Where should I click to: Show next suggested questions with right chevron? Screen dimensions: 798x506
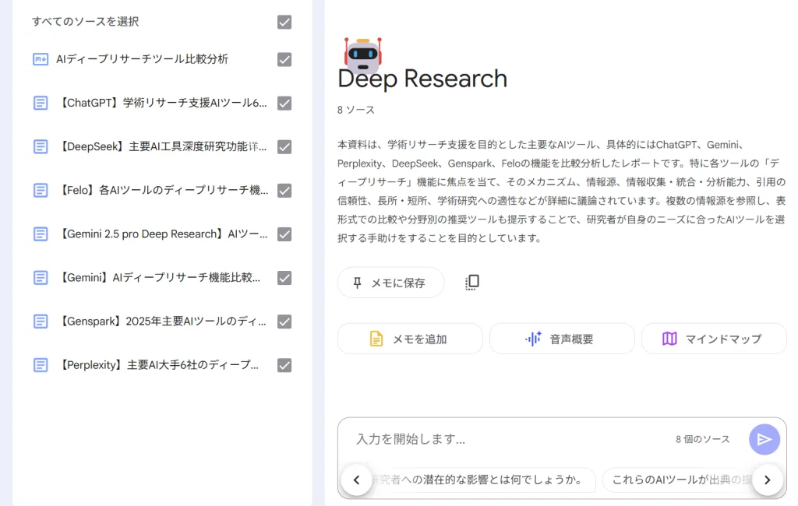[768, 480]
